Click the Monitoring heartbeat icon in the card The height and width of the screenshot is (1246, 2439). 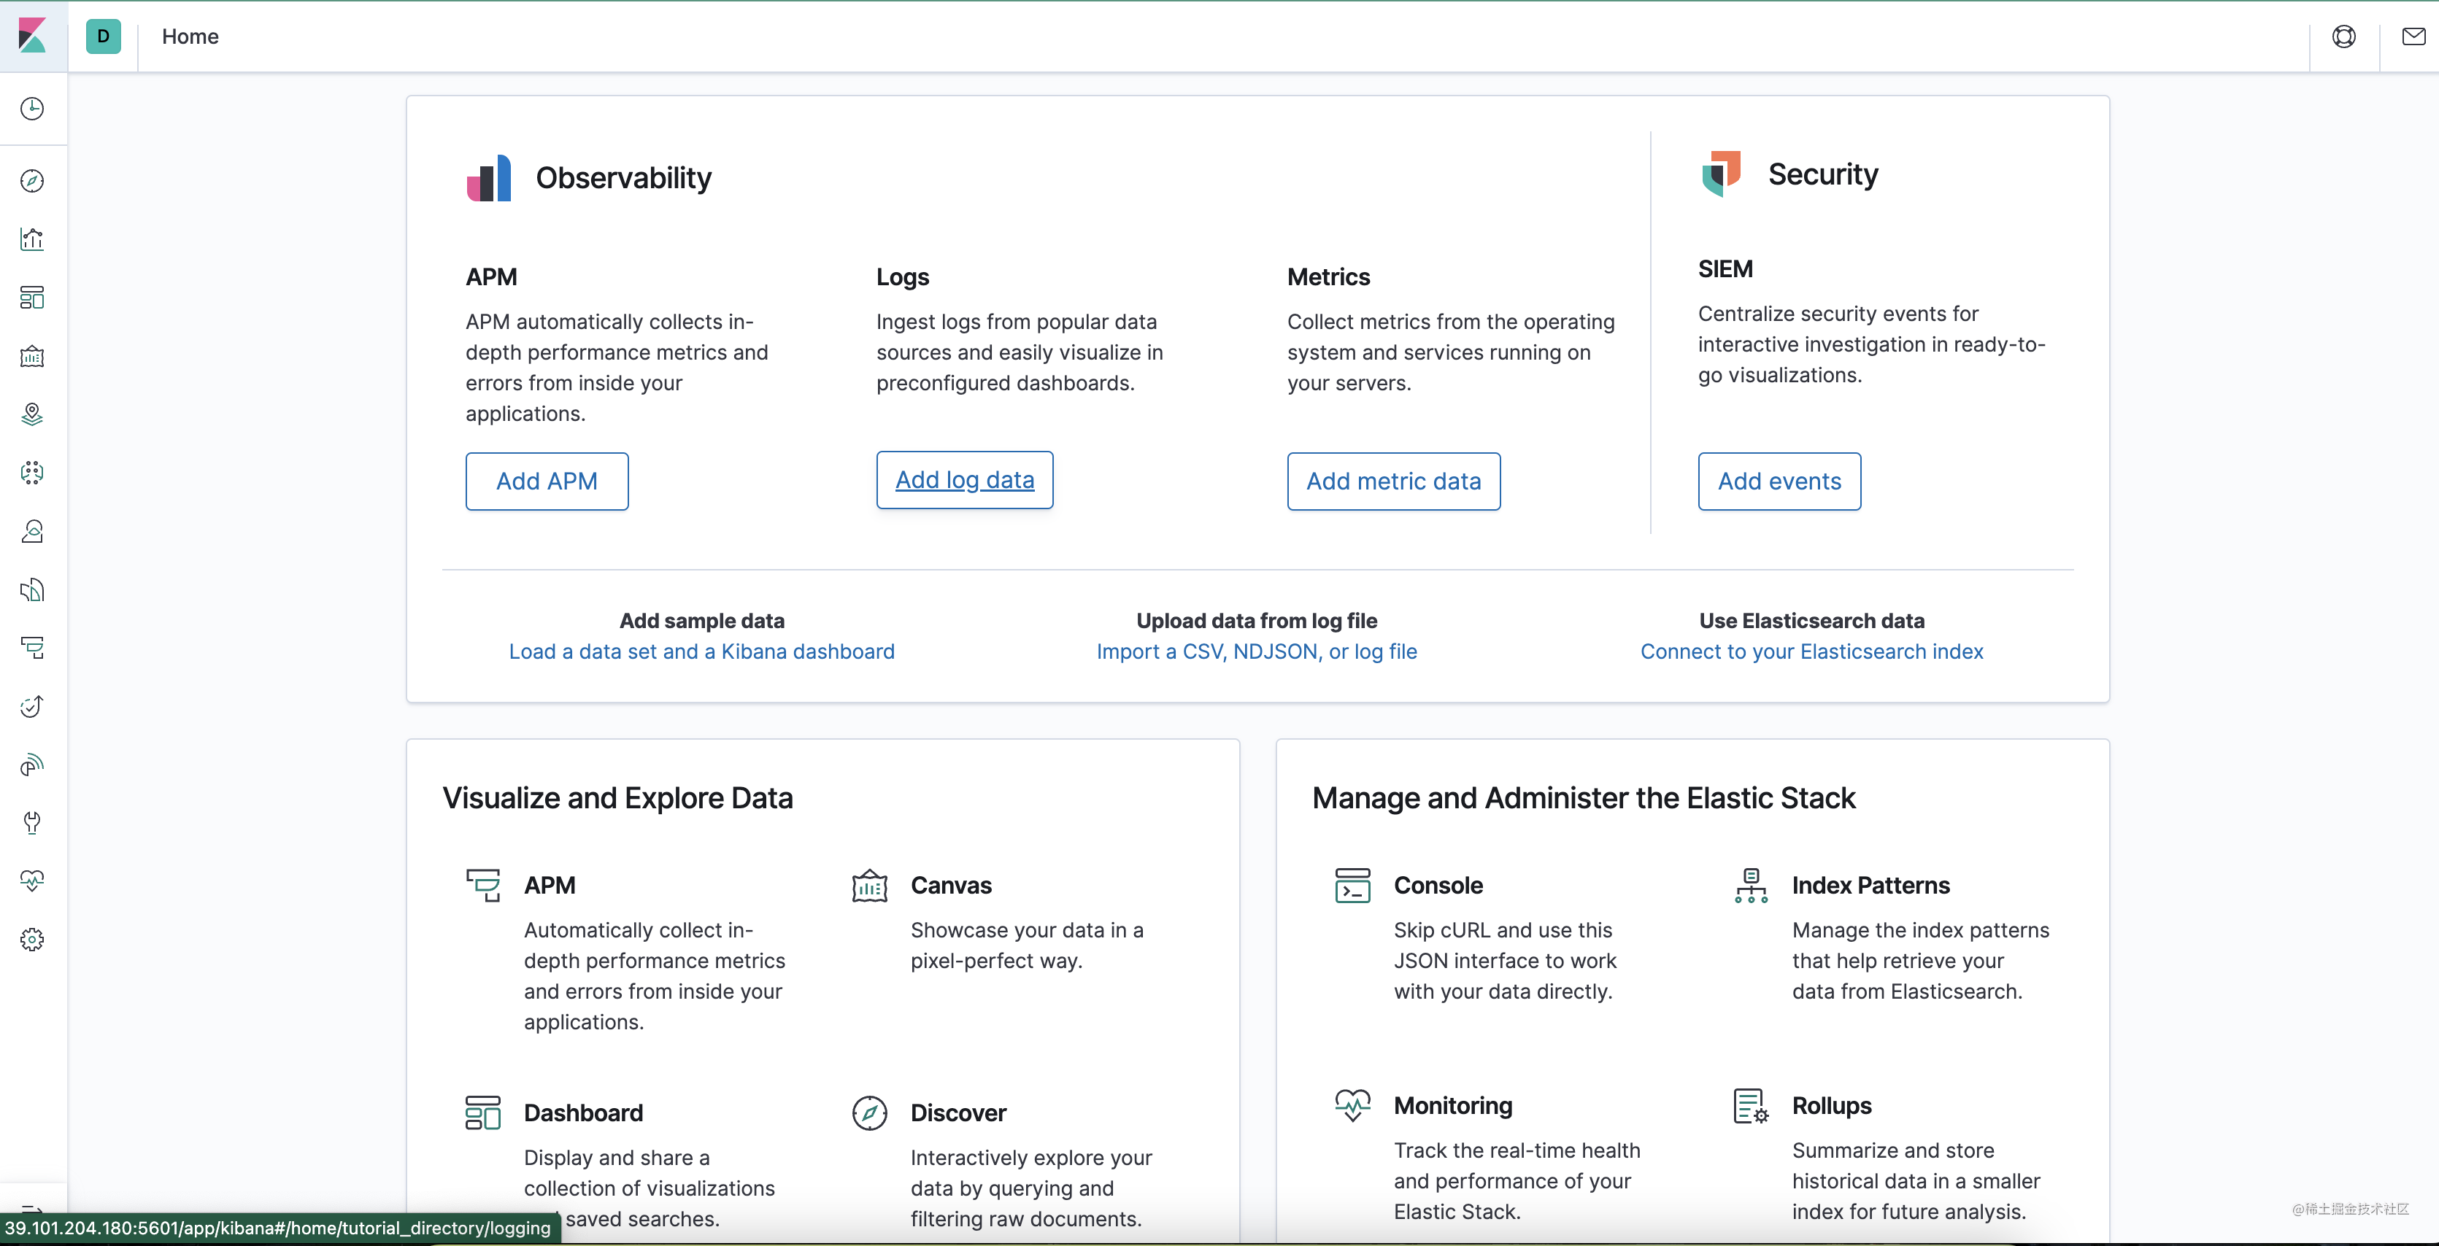pyautogui.click(x=1353, y=1105)
